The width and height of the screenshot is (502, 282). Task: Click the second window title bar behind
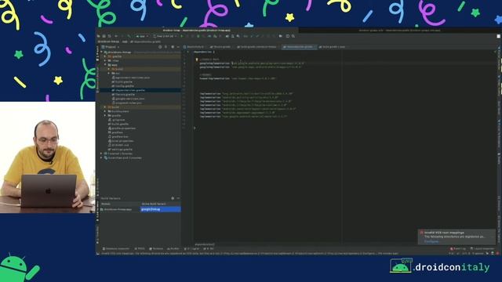[x=399, y=31]
